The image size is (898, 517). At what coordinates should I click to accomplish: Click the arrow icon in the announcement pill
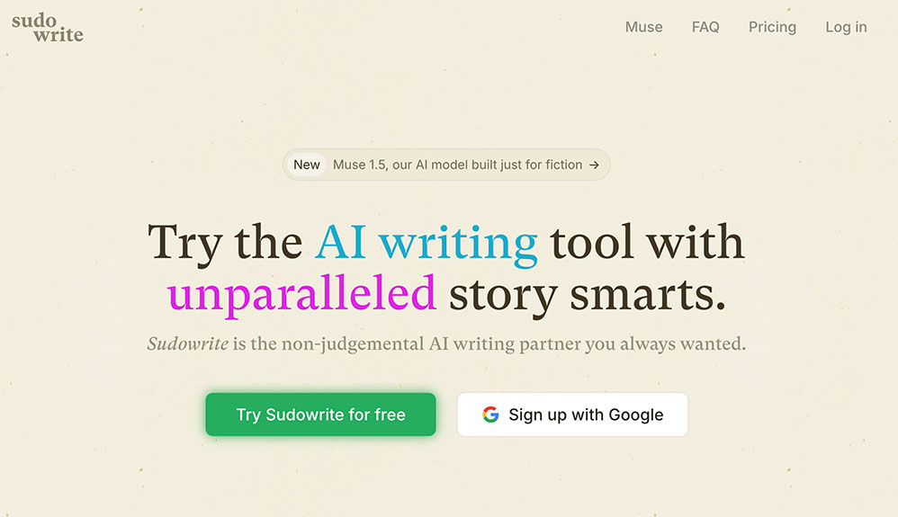coord(594,165)
